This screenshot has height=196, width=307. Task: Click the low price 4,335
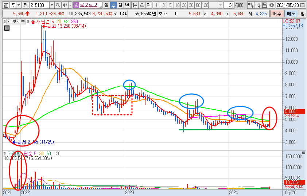coord(261,14)
